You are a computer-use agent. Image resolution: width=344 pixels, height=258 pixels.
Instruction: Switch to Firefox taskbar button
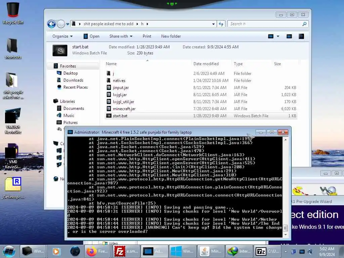[x=97, y=251]
